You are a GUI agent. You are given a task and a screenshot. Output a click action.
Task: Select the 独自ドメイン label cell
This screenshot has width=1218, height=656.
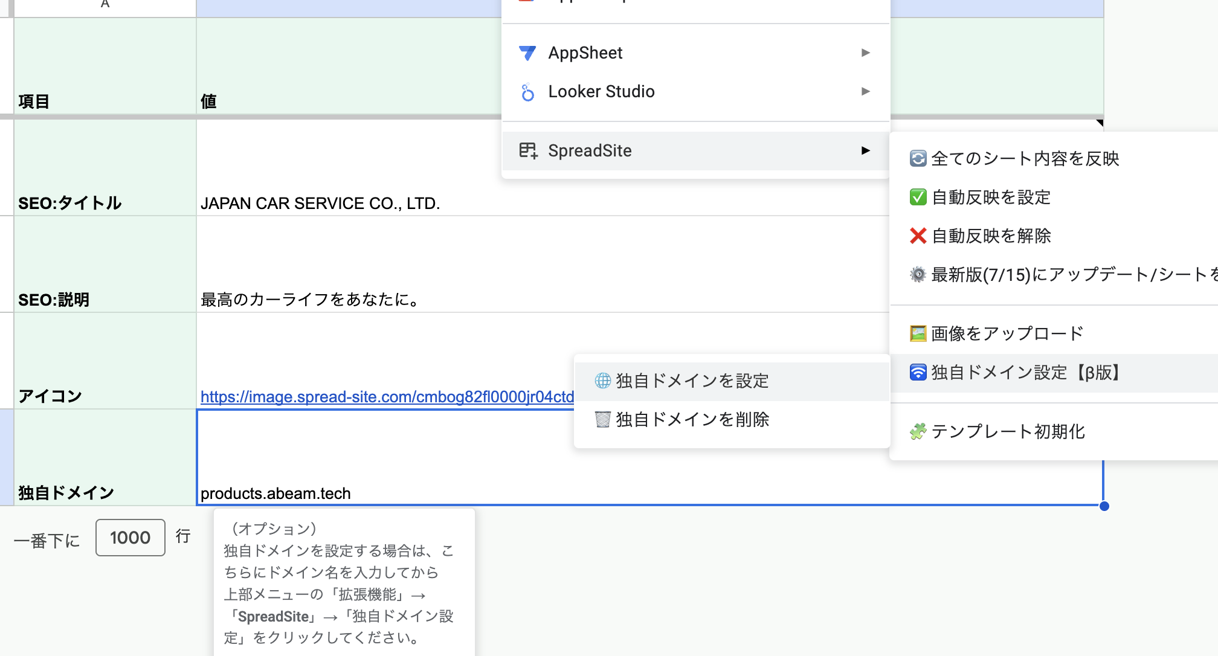tap(105, 457)
